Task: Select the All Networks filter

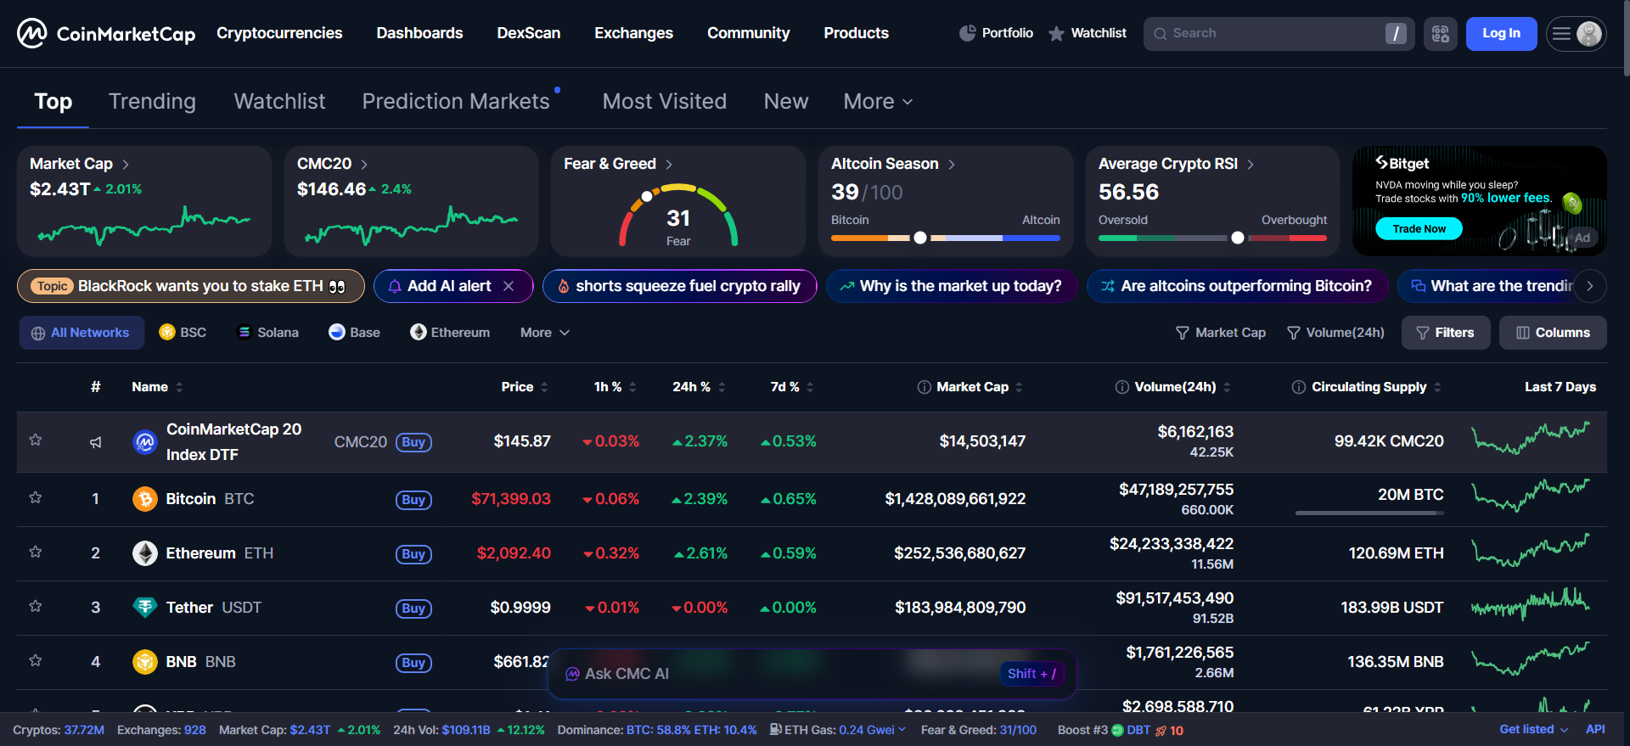Action: coord(81,333)
